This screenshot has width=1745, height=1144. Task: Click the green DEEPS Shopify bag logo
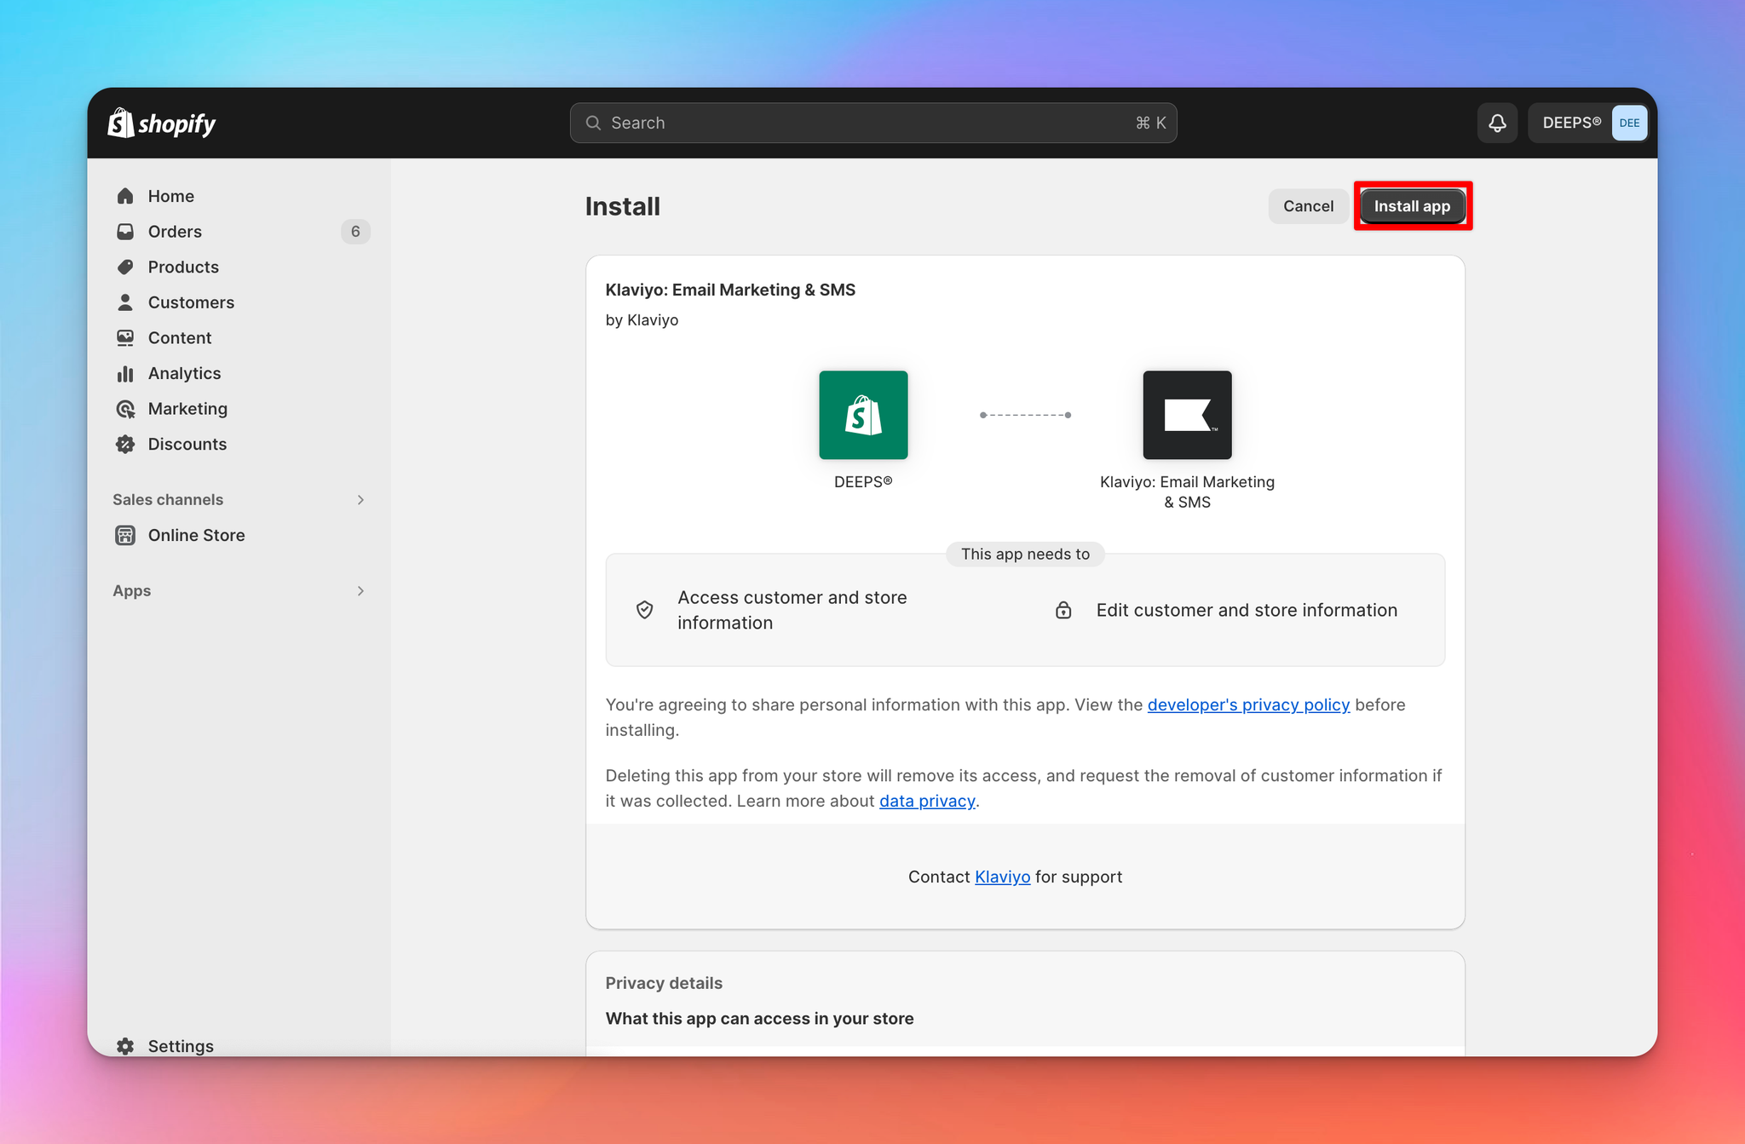863,415
